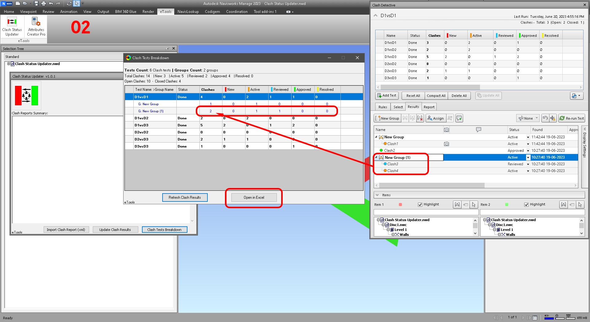Click the Open file icon in the quick access toolbar

point(25,3)
